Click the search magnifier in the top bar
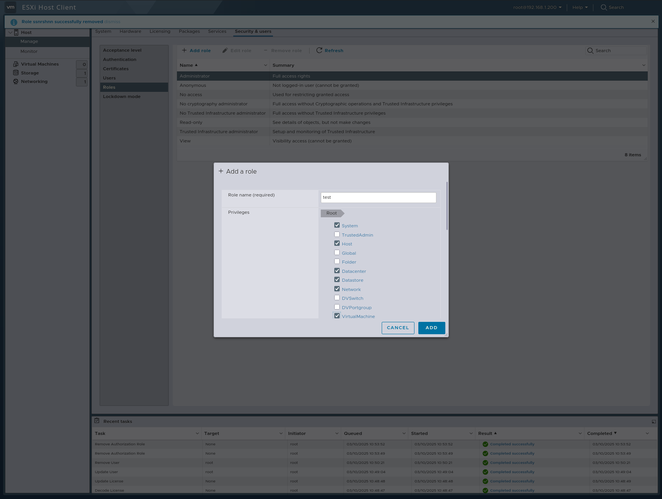The height and width of the screenshot is (499, 662). (603, 7)
